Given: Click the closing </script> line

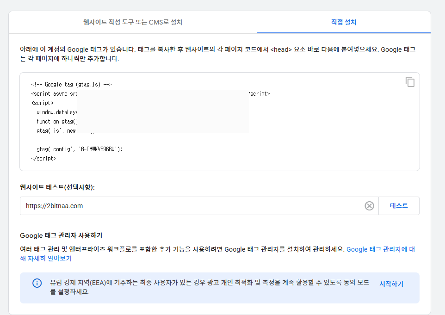Looking at the screenshot, I should click(43, 158).
